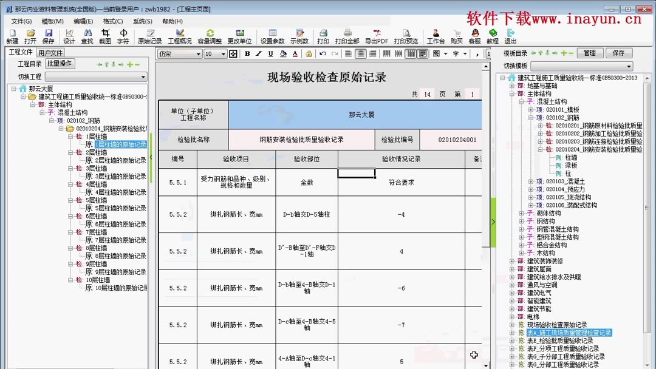Click the 查找 search icon
This screenshot has width=656, height=369.
(x=87, y=35)
